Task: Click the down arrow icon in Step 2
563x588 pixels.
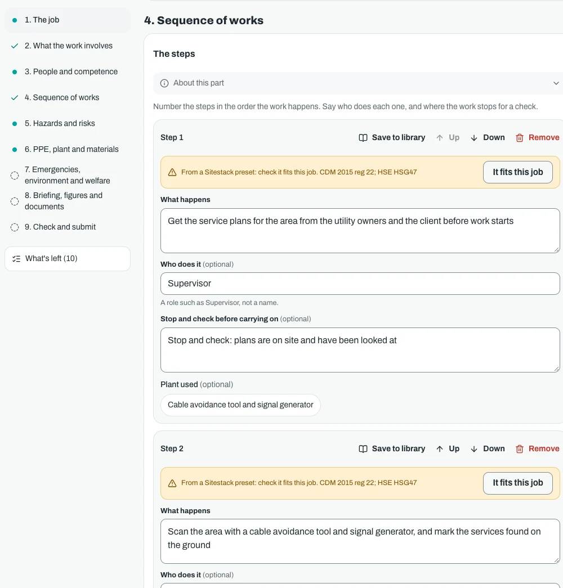Action: click(474, 449)
